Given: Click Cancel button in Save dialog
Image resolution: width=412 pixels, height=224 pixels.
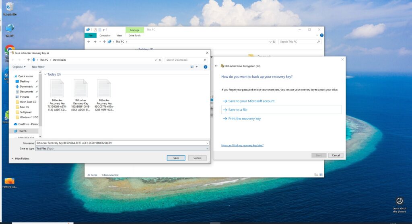Looking at the screenshot, I should (x=197, y=158).
